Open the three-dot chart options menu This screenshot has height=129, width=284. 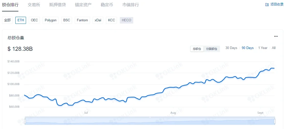(x=276, y=36)
